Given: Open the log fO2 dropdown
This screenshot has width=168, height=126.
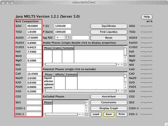Looking at the screenshot, I should [x=61, y=38].
